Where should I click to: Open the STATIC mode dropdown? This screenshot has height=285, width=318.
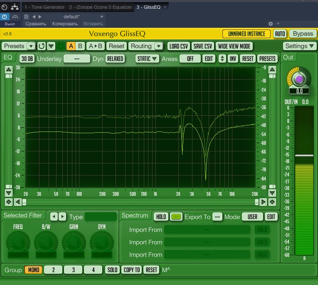(147, 58)
